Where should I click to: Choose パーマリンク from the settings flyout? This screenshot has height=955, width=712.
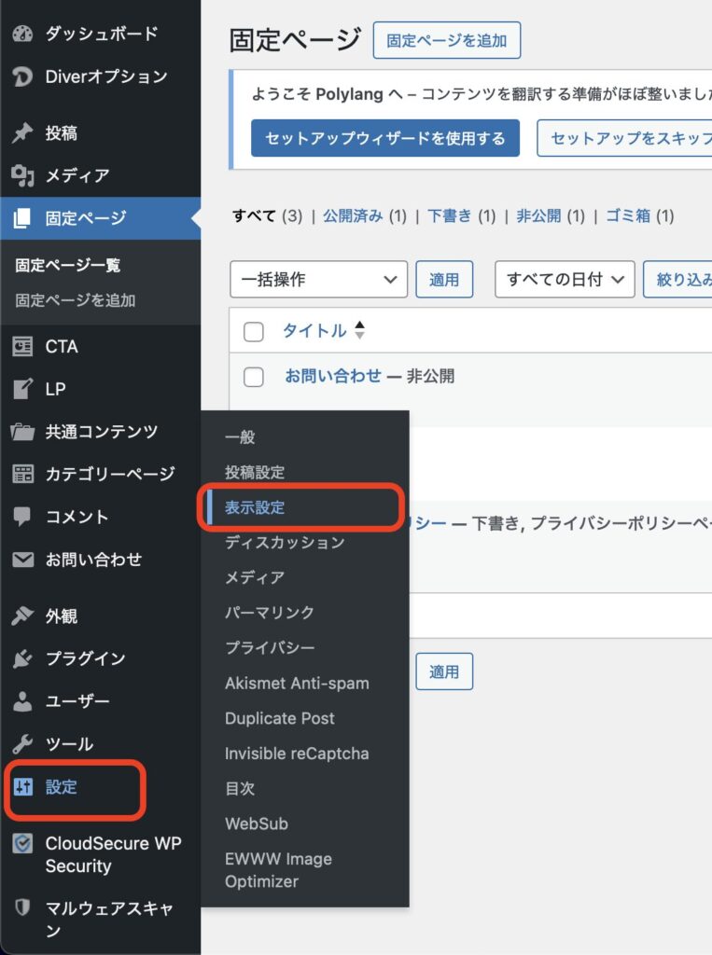coord(270,613)
